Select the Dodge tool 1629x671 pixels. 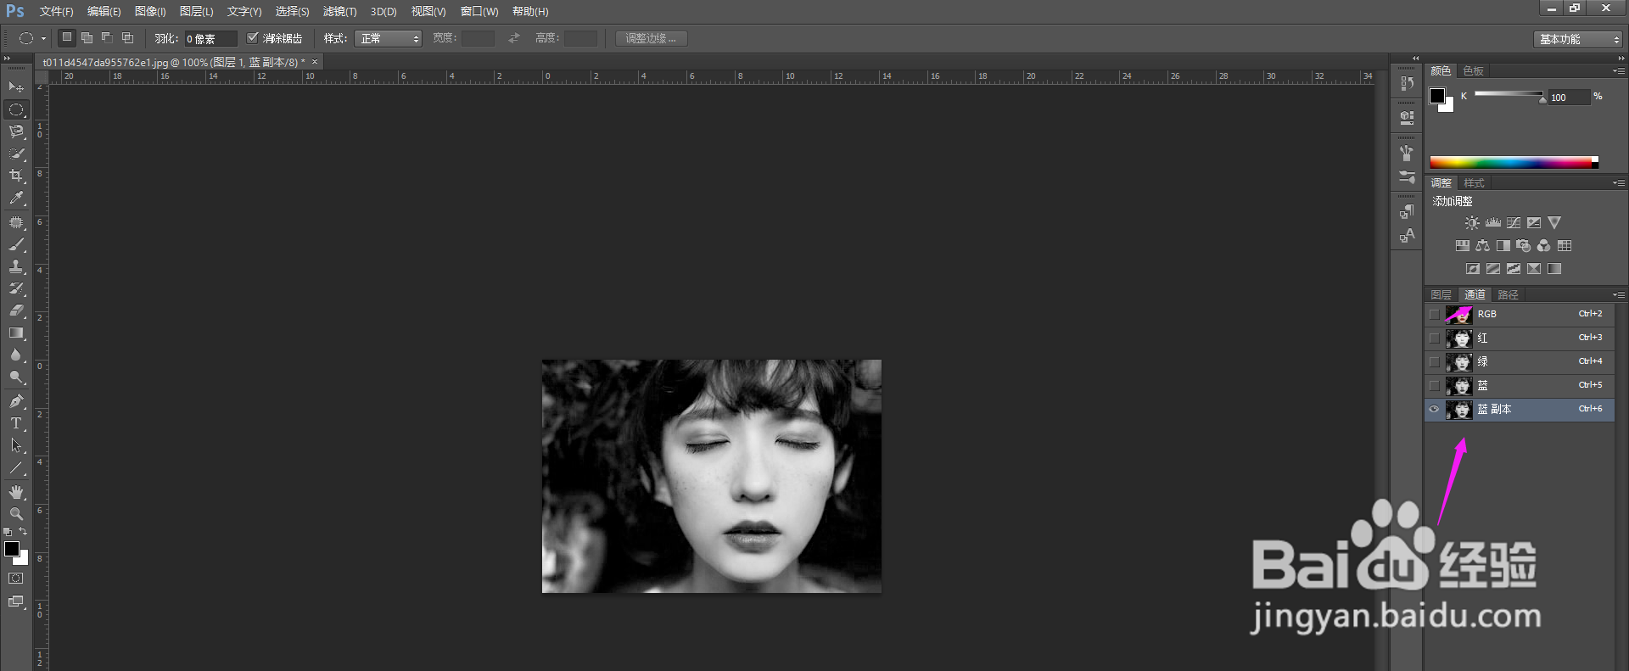click(x=16, y=377)
